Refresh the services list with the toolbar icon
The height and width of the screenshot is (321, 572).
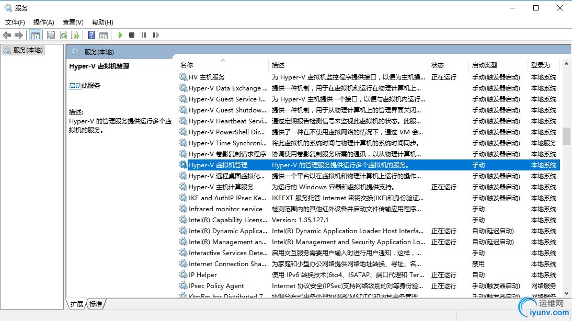(x=63, y=35)
